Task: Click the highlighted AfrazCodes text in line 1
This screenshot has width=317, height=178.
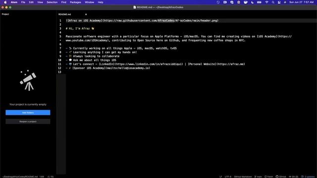Action: pyautogui.click(x=166, y=21)
